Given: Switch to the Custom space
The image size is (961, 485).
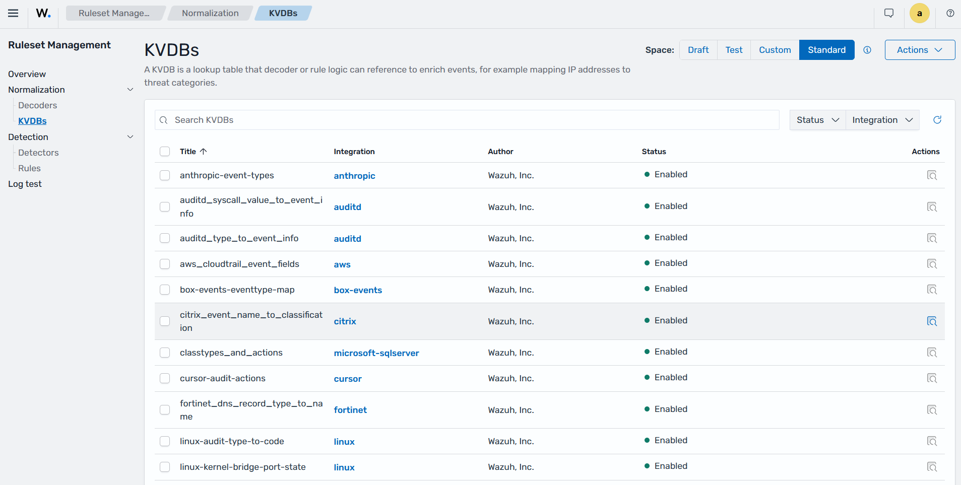Looking at the screenshot, I should pos(775,50).
